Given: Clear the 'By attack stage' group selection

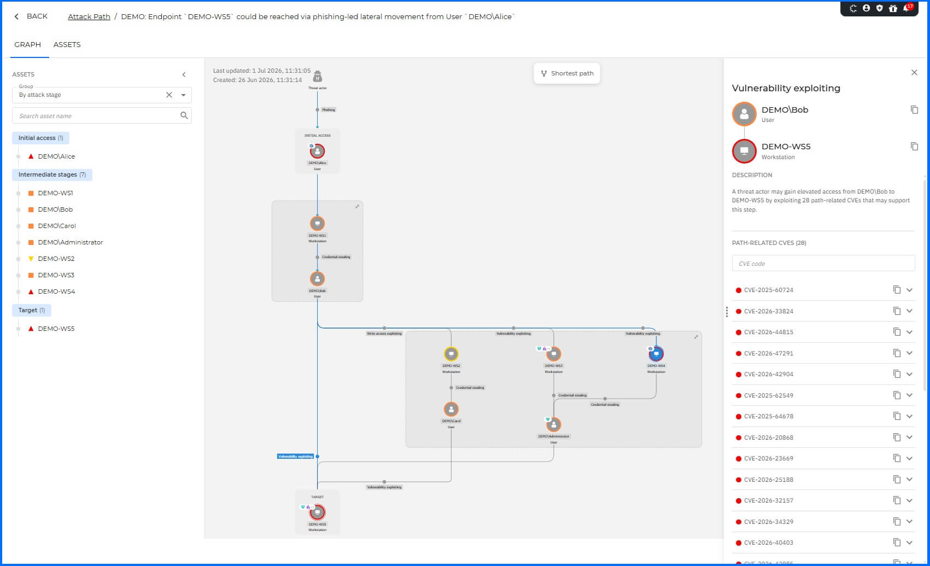Looking at the screenshot, I should (169, 95).
